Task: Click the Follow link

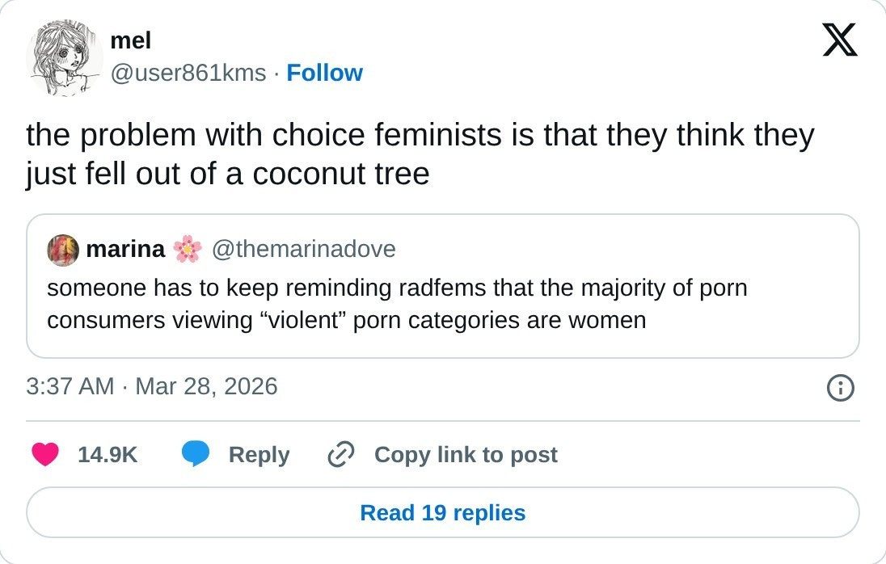Action: (x=325, y=73)
